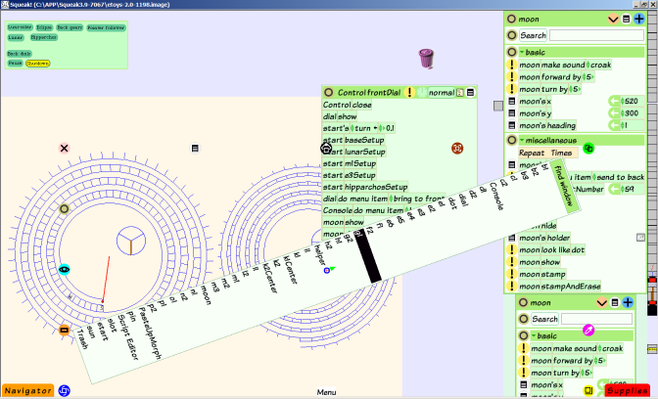Click the orange collapse halo handle

(x=64, y=330)
